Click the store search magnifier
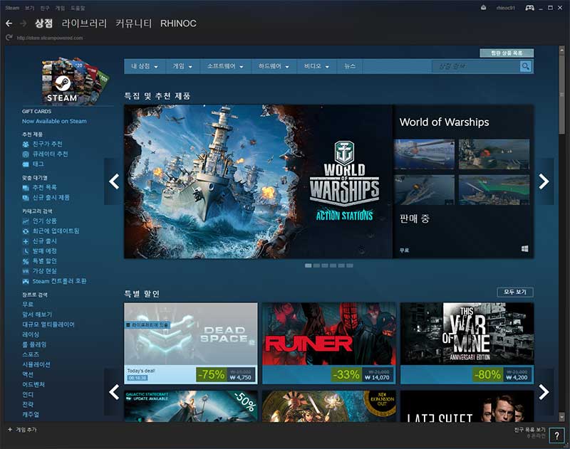The image size is (570, 449). [x=525, y=66]
